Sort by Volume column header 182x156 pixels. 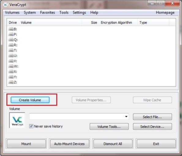50,23
